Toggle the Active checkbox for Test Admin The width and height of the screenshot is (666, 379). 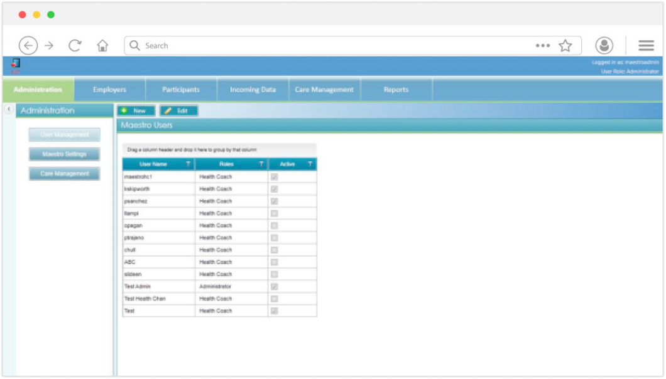pos(275,287)
